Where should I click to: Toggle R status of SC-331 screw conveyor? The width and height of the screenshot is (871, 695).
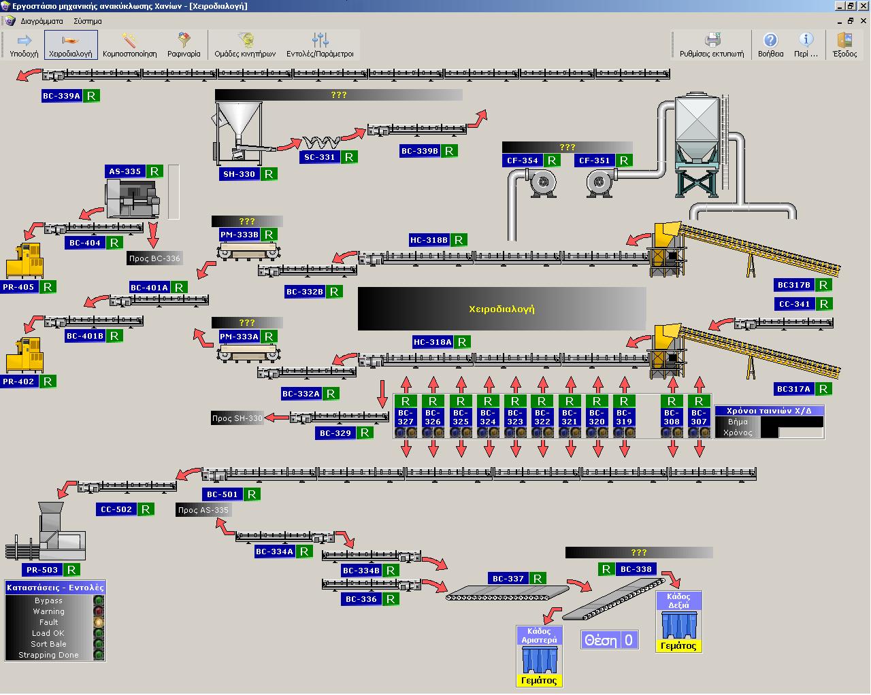[x=349, y=157]
